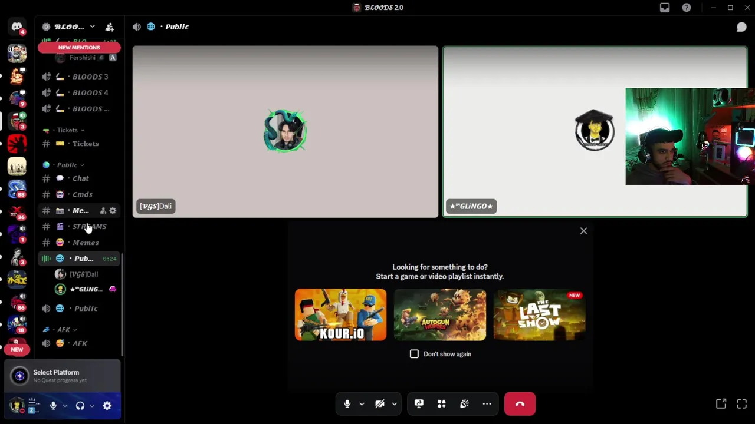Open the Memes text channel
The image size is (755, 424).
(x=79, y=243)
